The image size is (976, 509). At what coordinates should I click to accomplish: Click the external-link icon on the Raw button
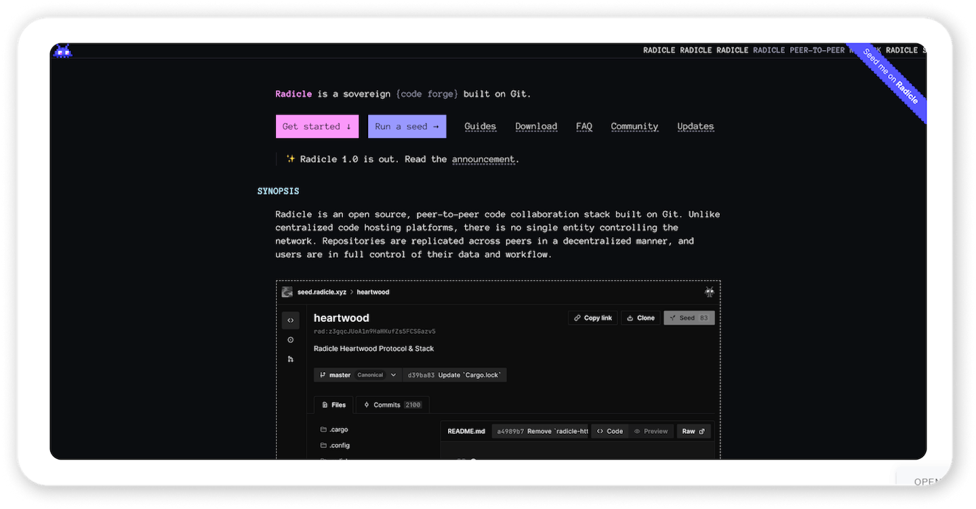tap(702, 430)
